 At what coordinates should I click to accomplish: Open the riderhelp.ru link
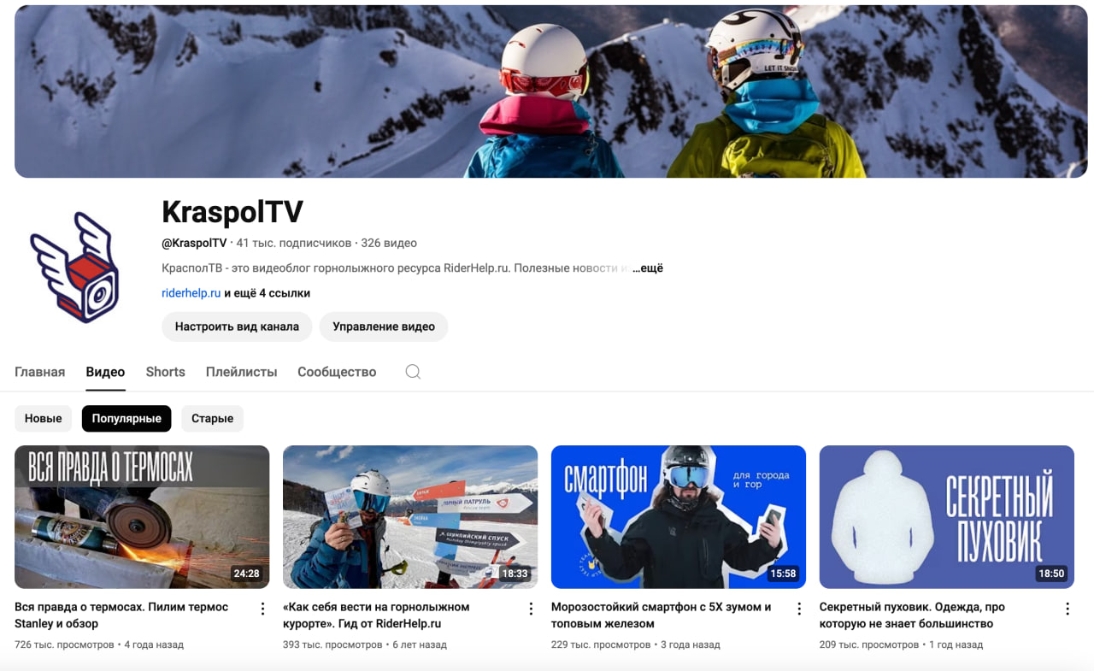click(191, 293)
